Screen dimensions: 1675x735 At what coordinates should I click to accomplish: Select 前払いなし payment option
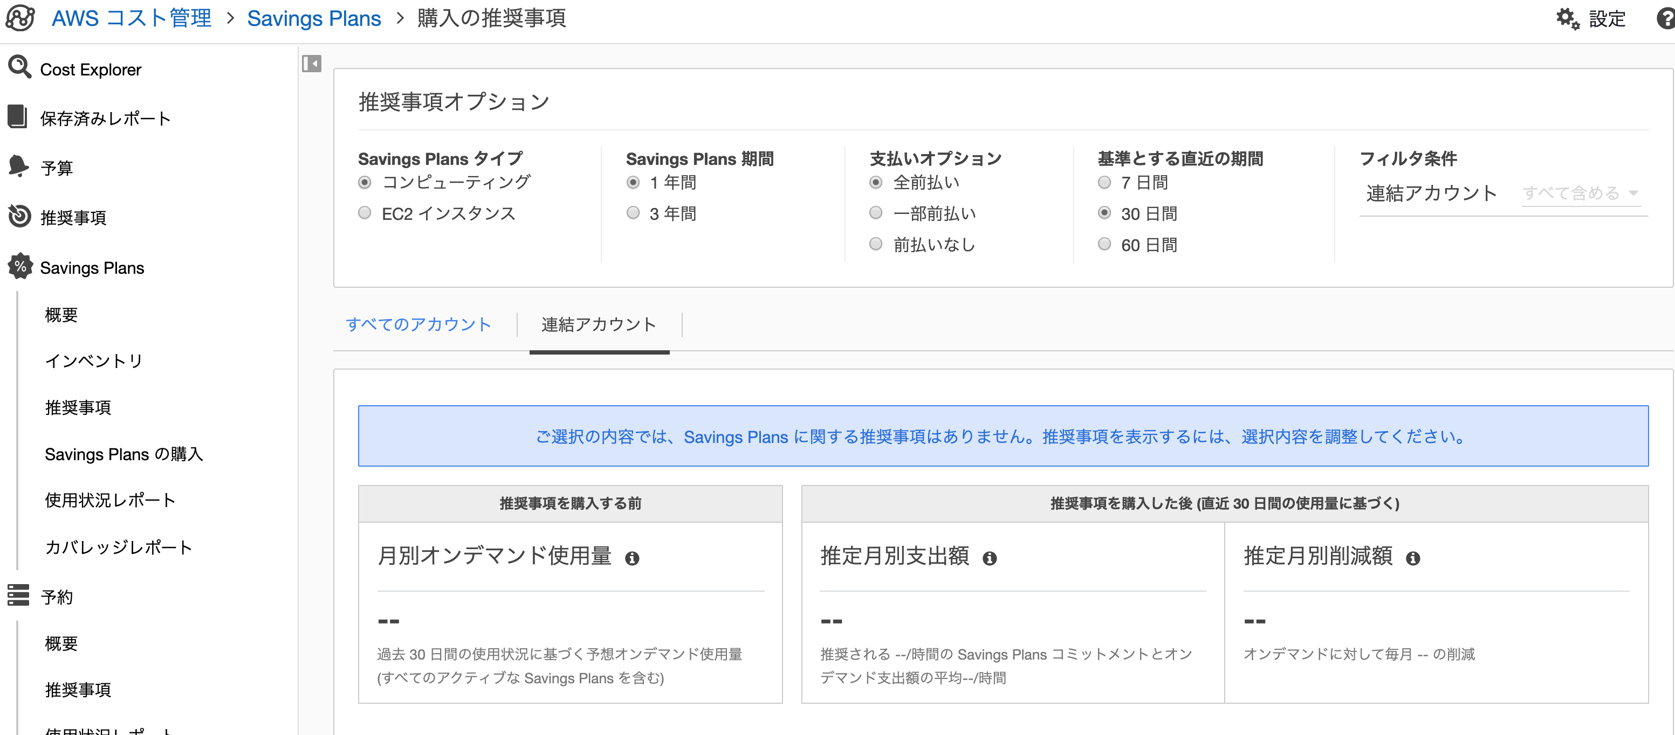tap(876, 244)
